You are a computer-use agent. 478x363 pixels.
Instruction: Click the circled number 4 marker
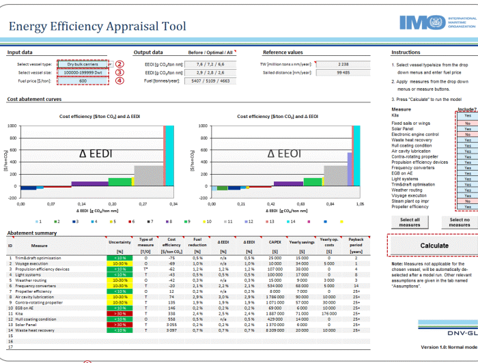(119, 81)
